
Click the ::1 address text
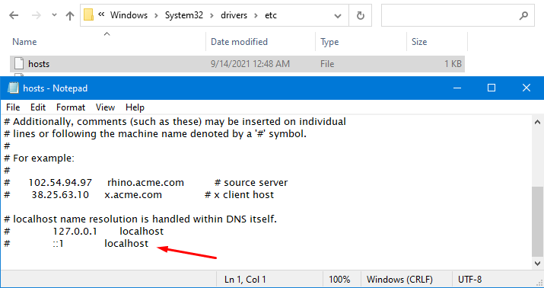[59, 244]
